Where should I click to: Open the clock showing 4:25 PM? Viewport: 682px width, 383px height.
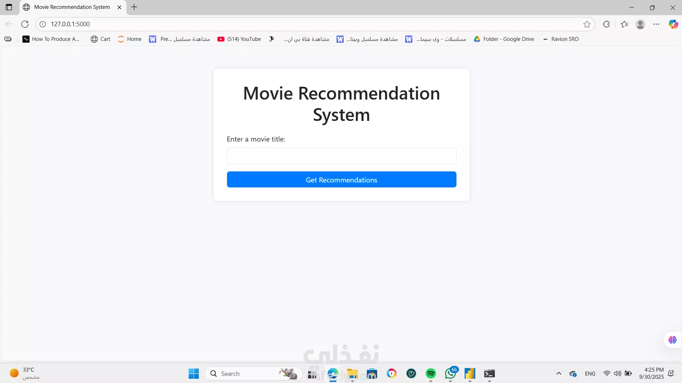(x=651, y=373)
